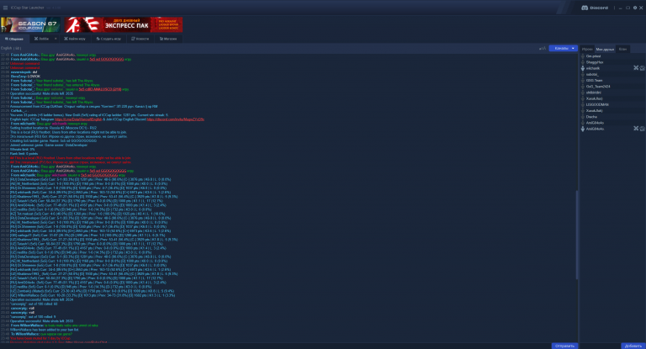Click the avatar icon next to wilchanik

[x=583, y=68]
